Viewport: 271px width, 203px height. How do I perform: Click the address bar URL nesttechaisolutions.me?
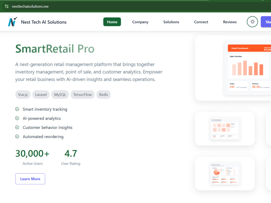[30, 6]
